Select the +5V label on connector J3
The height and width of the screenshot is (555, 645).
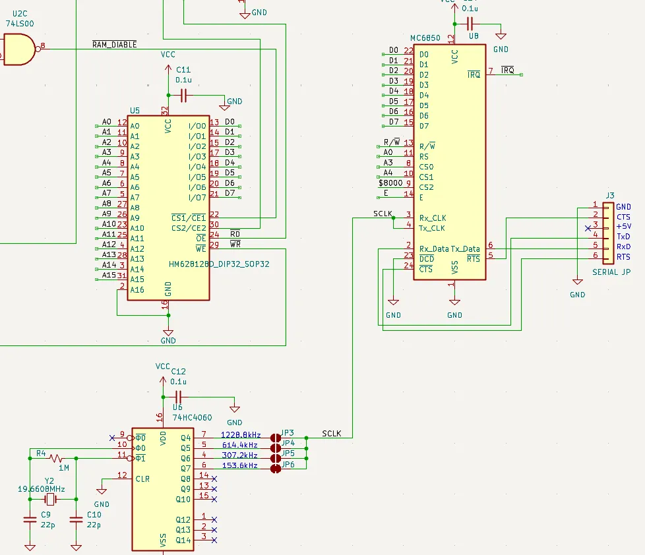[x=624, y=226]
